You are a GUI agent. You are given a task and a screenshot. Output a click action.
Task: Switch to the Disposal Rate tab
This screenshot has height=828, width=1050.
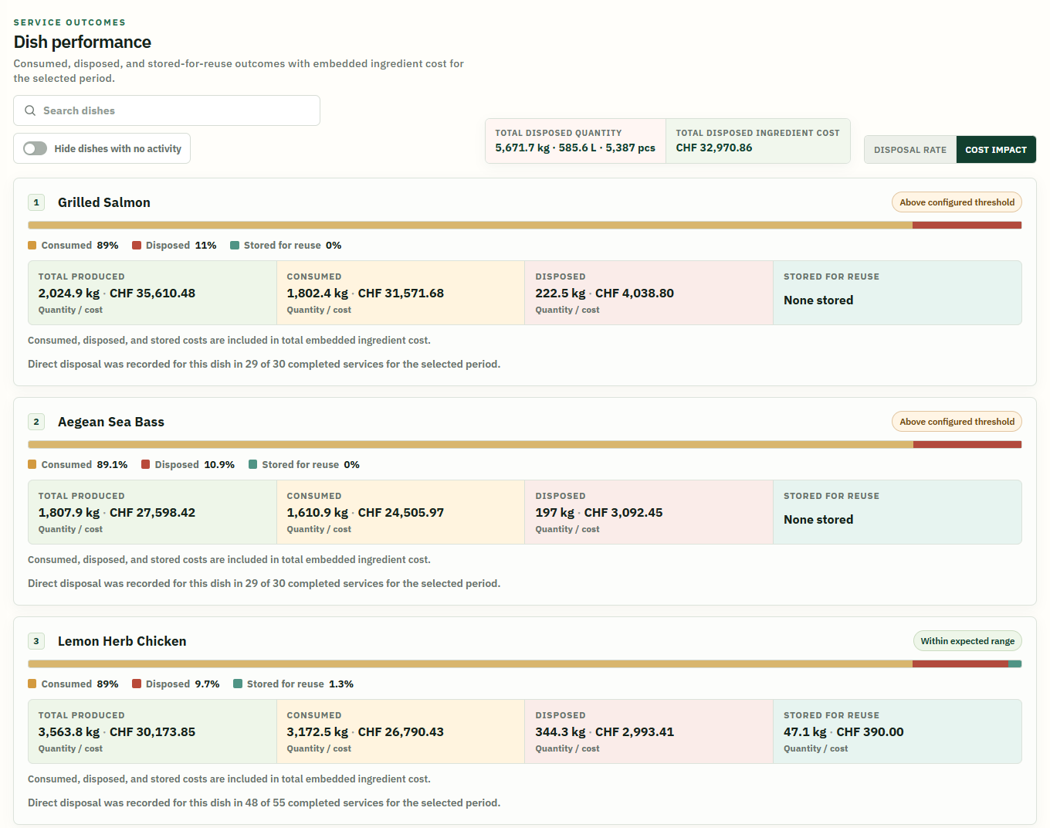pyautogui.click(x=910, y=150)
